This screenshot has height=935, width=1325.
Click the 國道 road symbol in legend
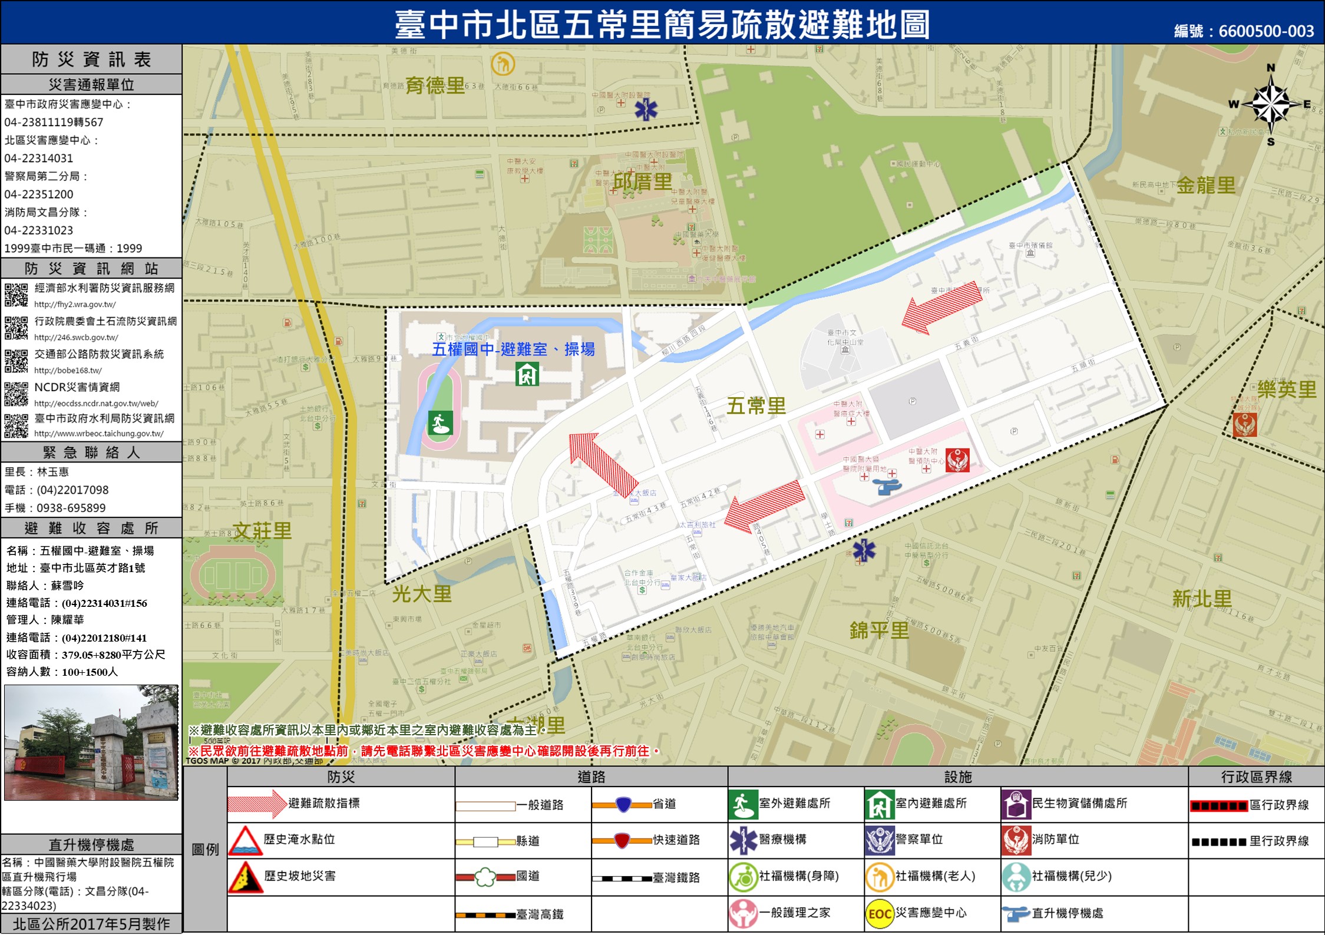pos(485,877)
